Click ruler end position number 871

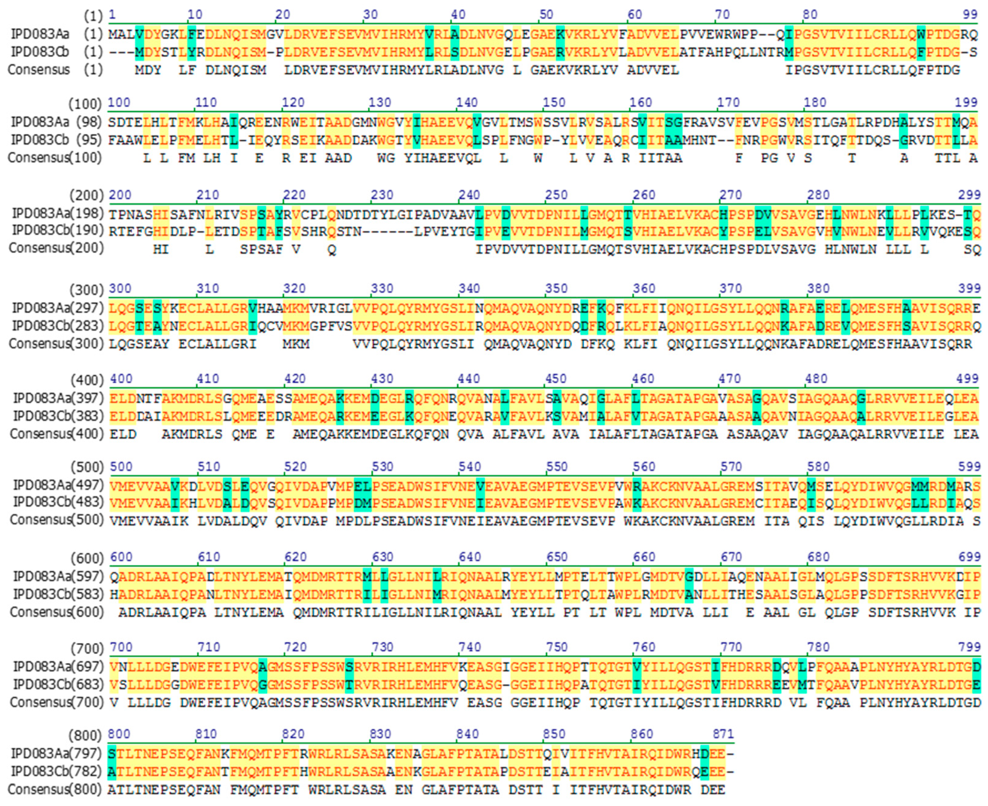(x=723, y=734)
